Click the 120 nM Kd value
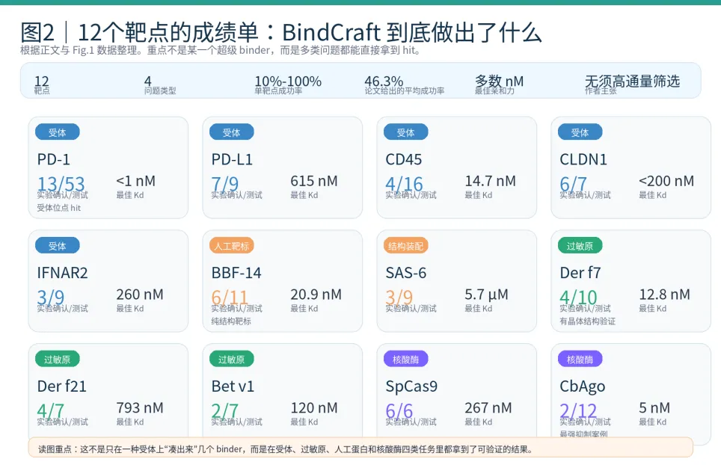 coord(314,407)
